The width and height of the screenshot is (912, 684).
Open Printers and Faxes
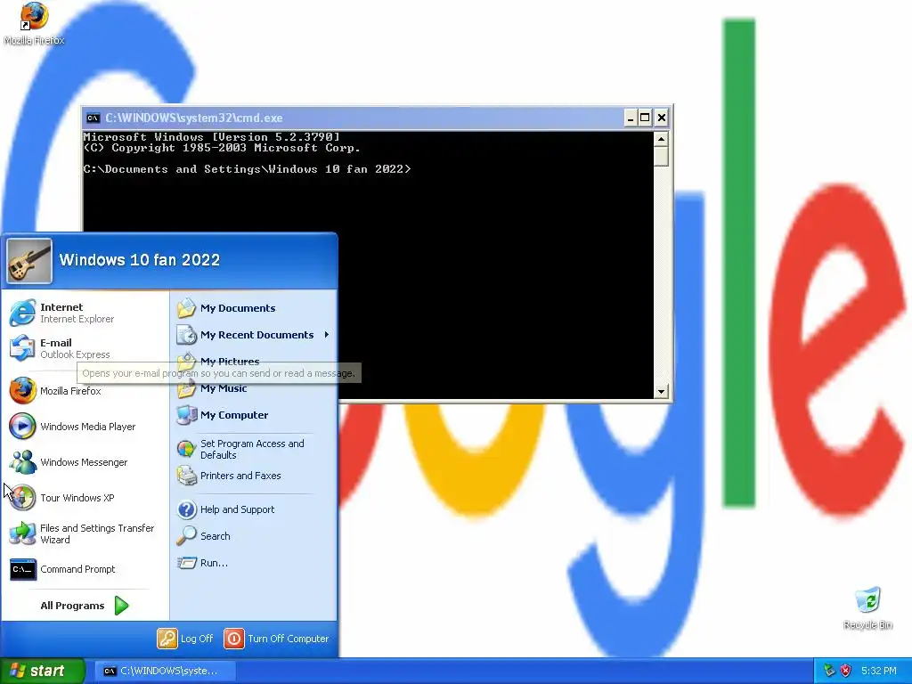(254, 476)
